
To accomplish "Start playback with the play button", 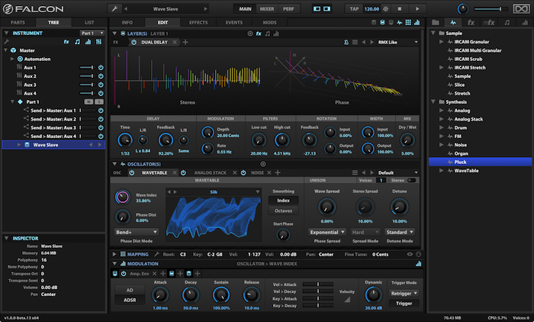I will pyautogui.click(x=417, y=9).
